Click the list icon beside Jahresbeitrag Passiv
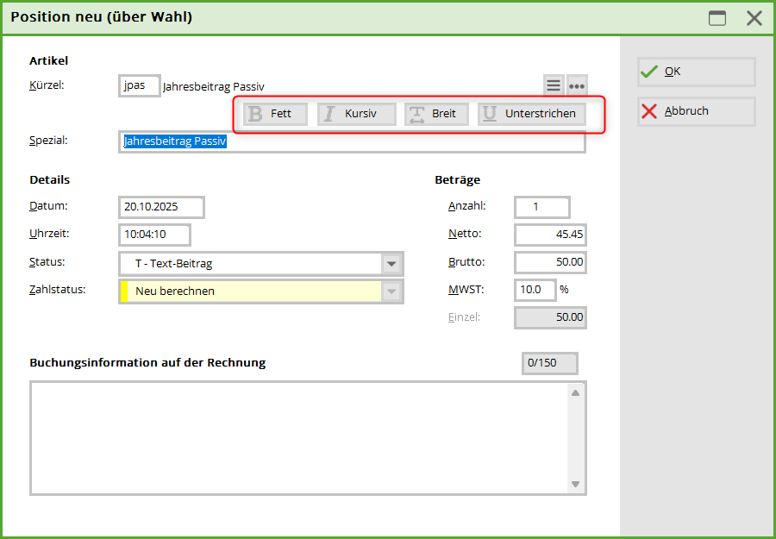 click(554, 85)
